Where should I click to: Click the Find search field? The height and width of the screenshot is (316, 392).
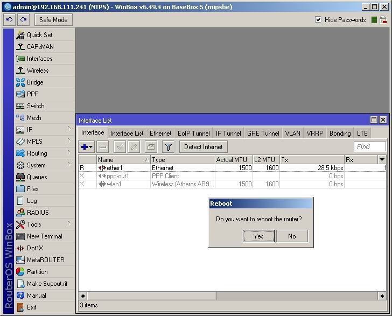point(369,146)
